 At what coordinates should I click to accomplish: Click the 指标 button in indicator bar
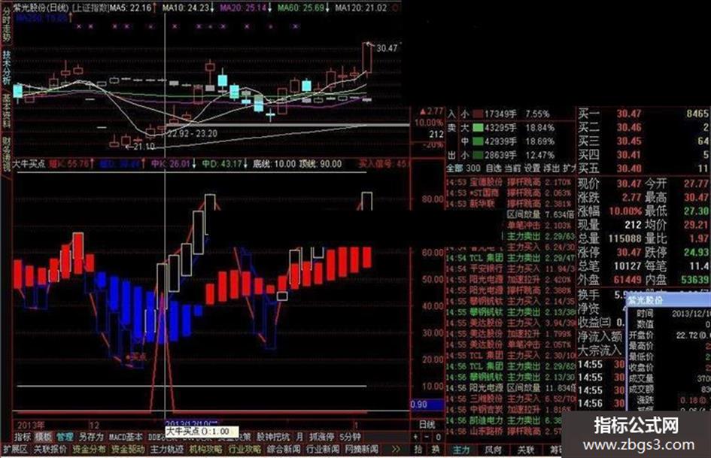tap(23, 437)
